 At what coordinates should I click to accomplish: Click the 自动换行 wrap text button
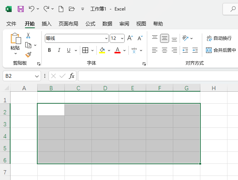click(219, 38)
